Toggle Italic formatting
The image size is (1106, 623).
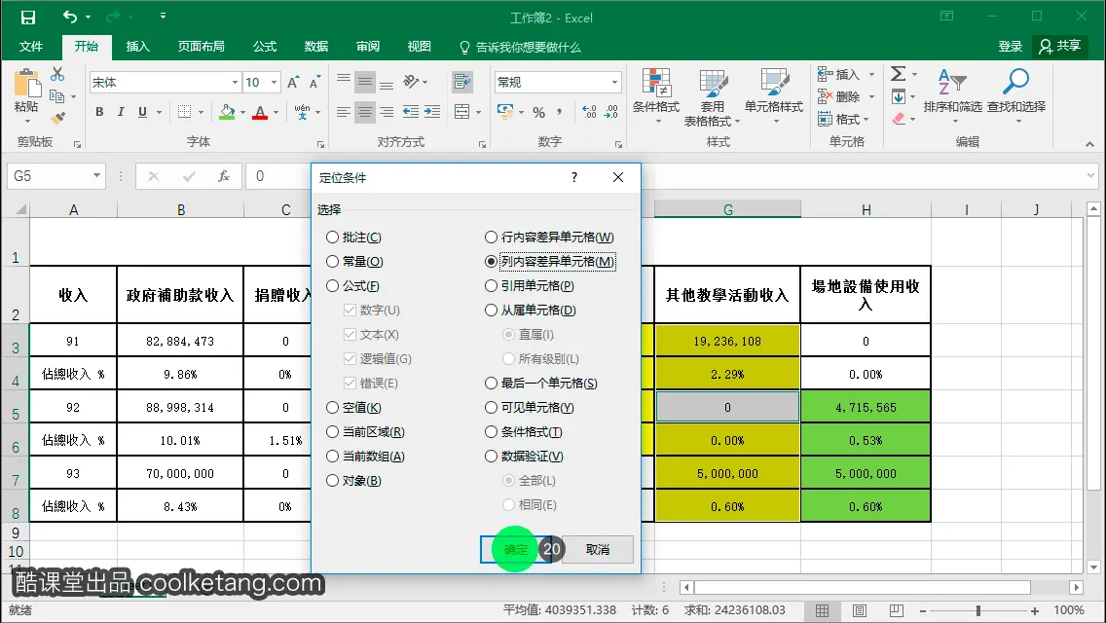pos(121,112)
